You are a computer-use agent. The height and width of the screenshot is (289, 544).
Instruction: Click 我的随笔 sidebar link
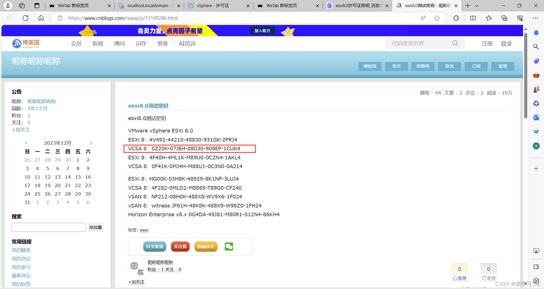[21, 250]
